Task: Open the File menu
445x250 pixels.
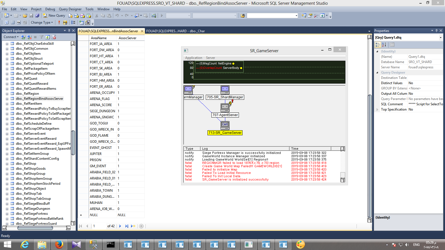Action: pos(4,9)
